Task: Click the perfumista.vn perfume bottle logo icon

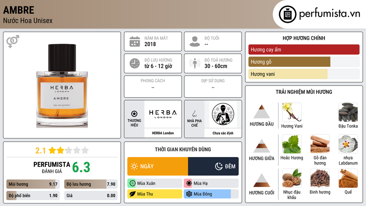Action: (x=287, y=14)
